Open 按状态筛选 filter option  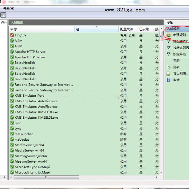[x=181, y=48]
